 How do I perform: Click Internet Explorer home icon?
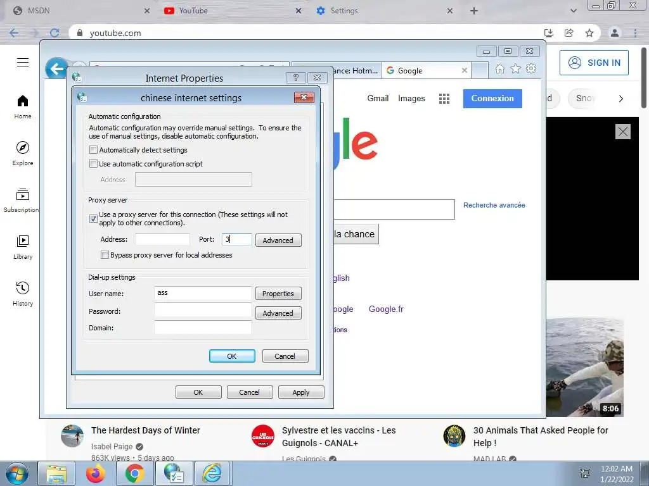pyautogui.click(x=500, y=69)
